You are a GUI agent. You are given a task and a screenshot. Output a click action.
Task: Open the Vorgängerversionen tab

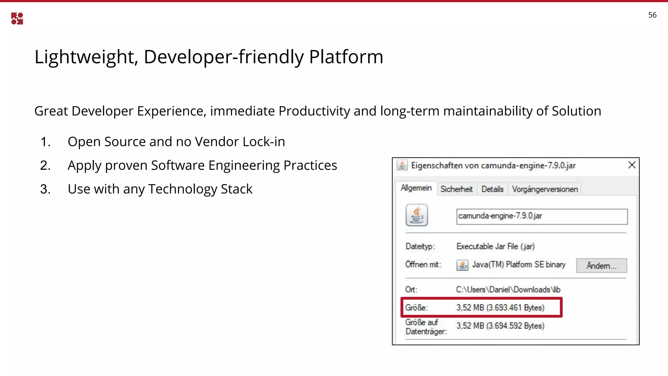545,189
